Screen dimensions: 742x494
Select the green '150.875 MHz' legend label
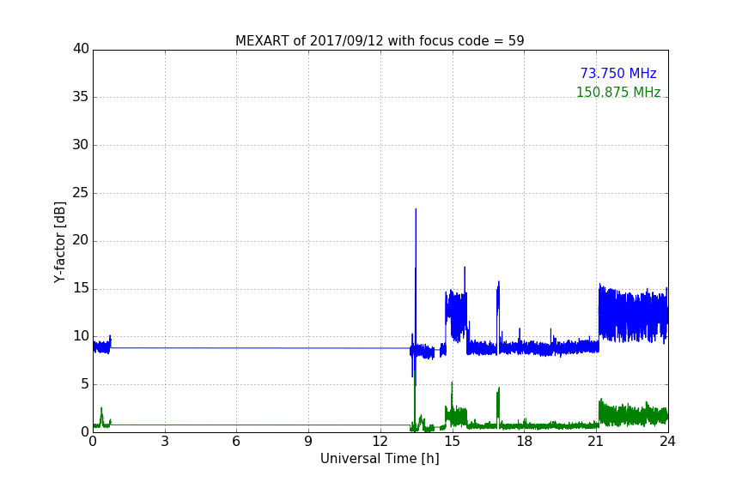[618, 92]
